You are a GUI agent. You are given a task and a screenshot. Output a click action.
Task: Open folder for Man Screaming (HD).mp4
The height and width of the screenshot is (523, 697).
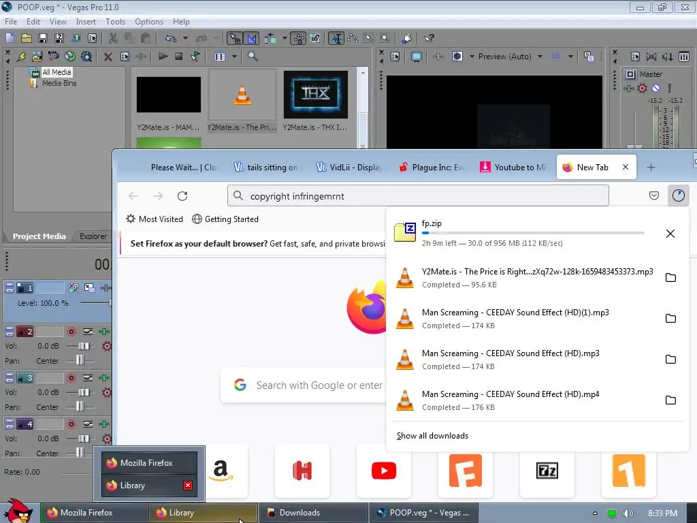tap(670, 400)
